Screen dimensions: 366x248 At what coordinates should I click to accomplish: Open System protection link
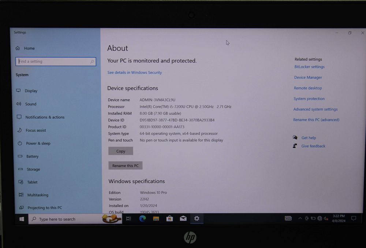(309, 99)
